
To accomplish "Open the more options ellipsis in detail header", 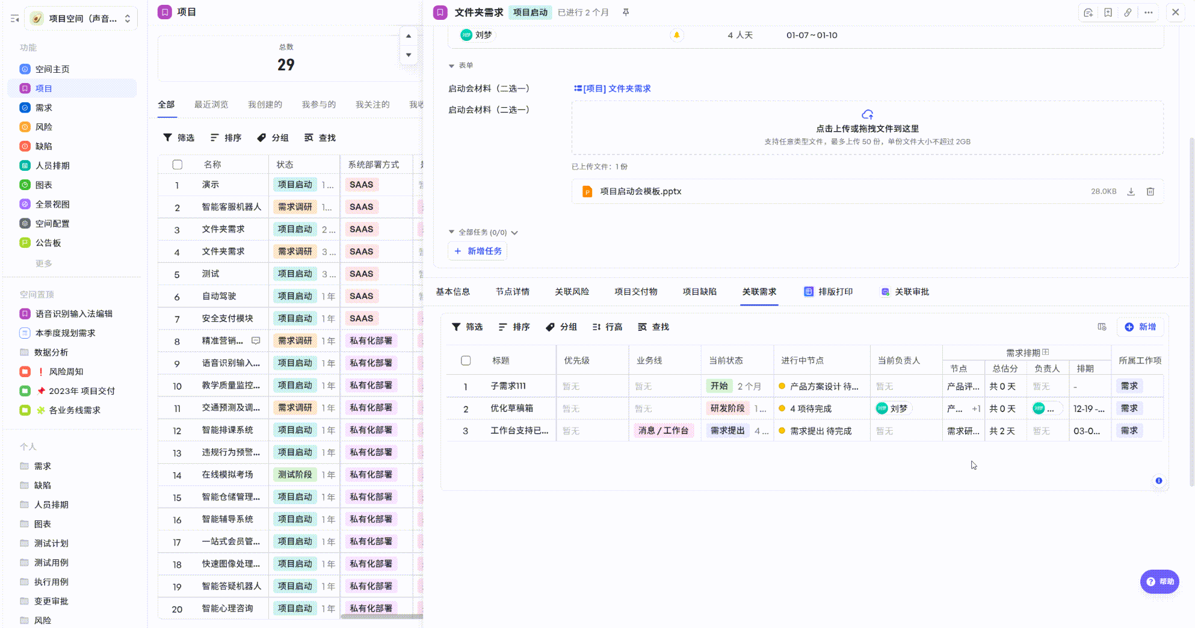I will coord(1148,13).
